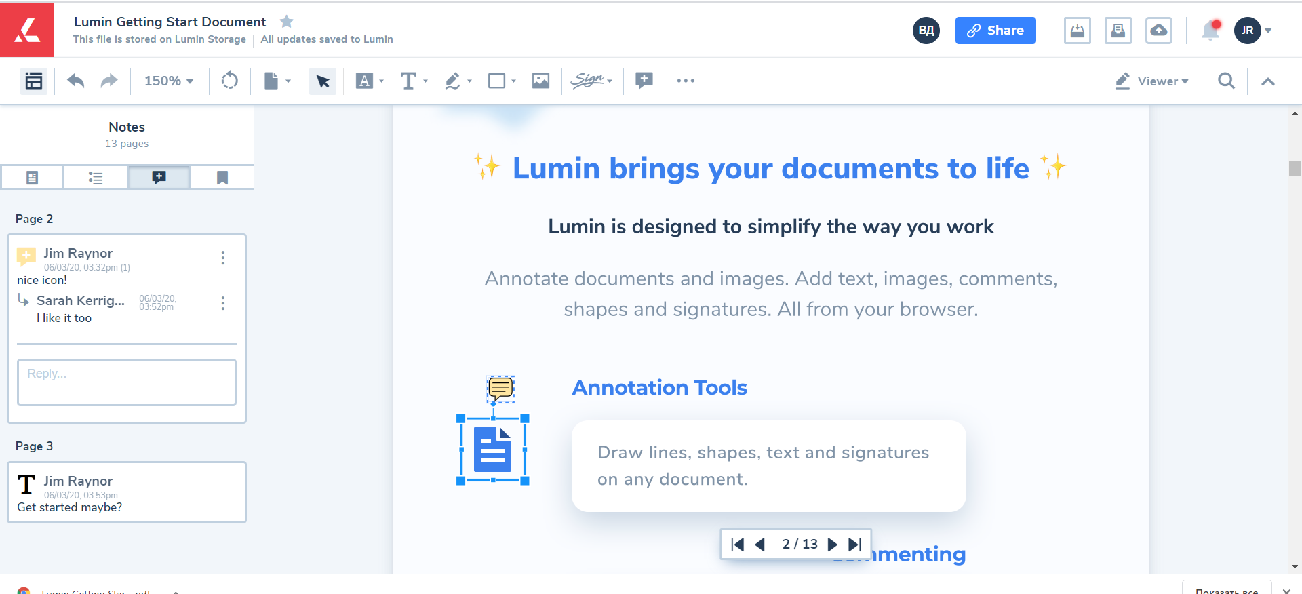1302x594 pixels.
Task: Open the text highlight tool dropdown
Action: [x=370, y=81]
